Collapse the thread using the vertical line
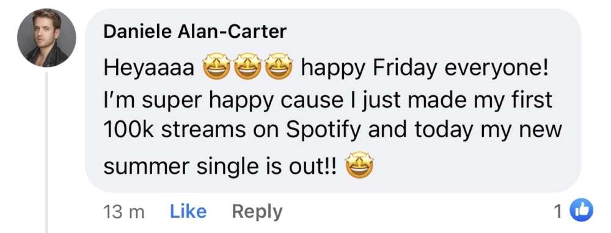Viewport: 611px width, 233px height. (x=47, y=152)
